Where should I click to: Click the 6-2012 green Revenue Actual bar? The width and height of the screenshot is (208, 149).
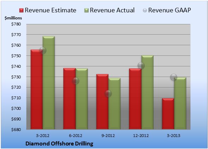[82, 99]
